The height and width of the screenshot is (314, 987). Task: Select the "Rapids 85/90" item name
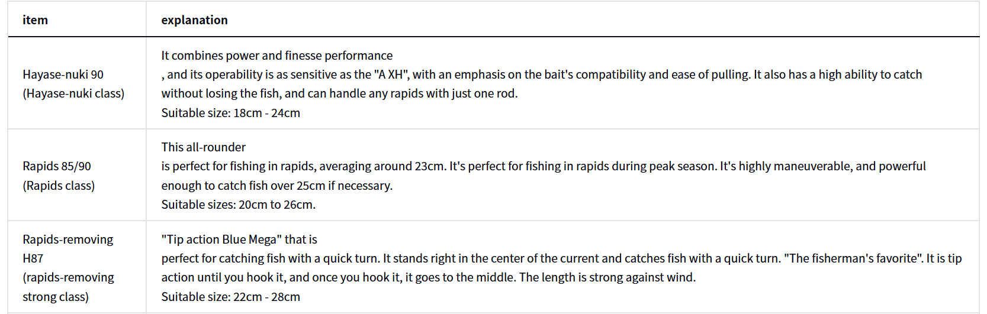pos(57,166)
